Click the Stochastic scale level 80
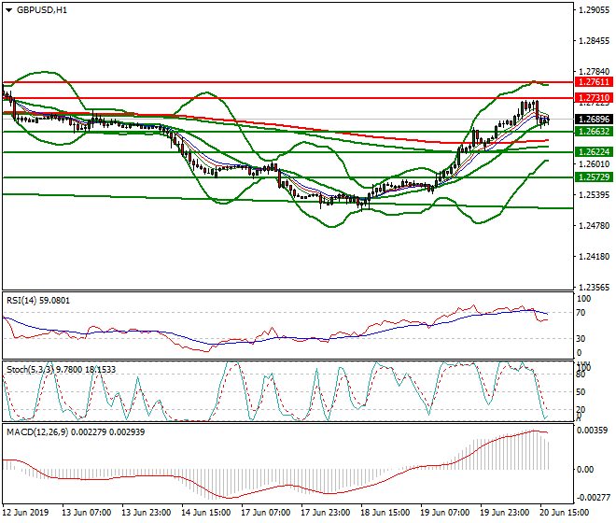The width and height of the screenshot is (616, 523). (581, 375)
